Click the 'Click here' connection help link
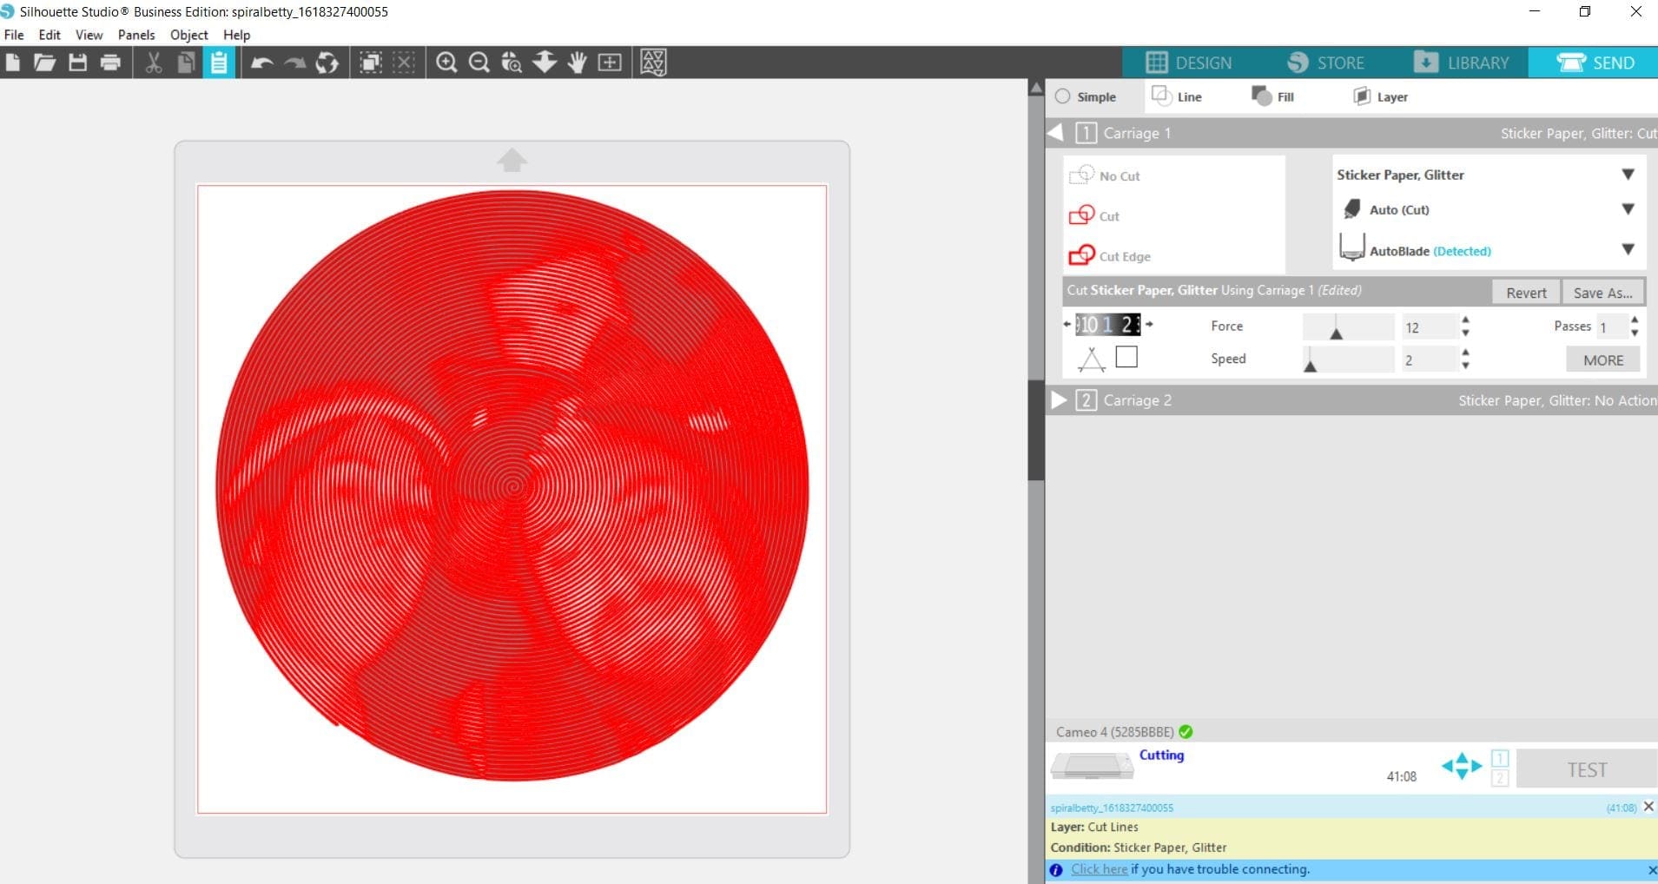Viewport: 1658px width, 884px height. (1099, 869)
